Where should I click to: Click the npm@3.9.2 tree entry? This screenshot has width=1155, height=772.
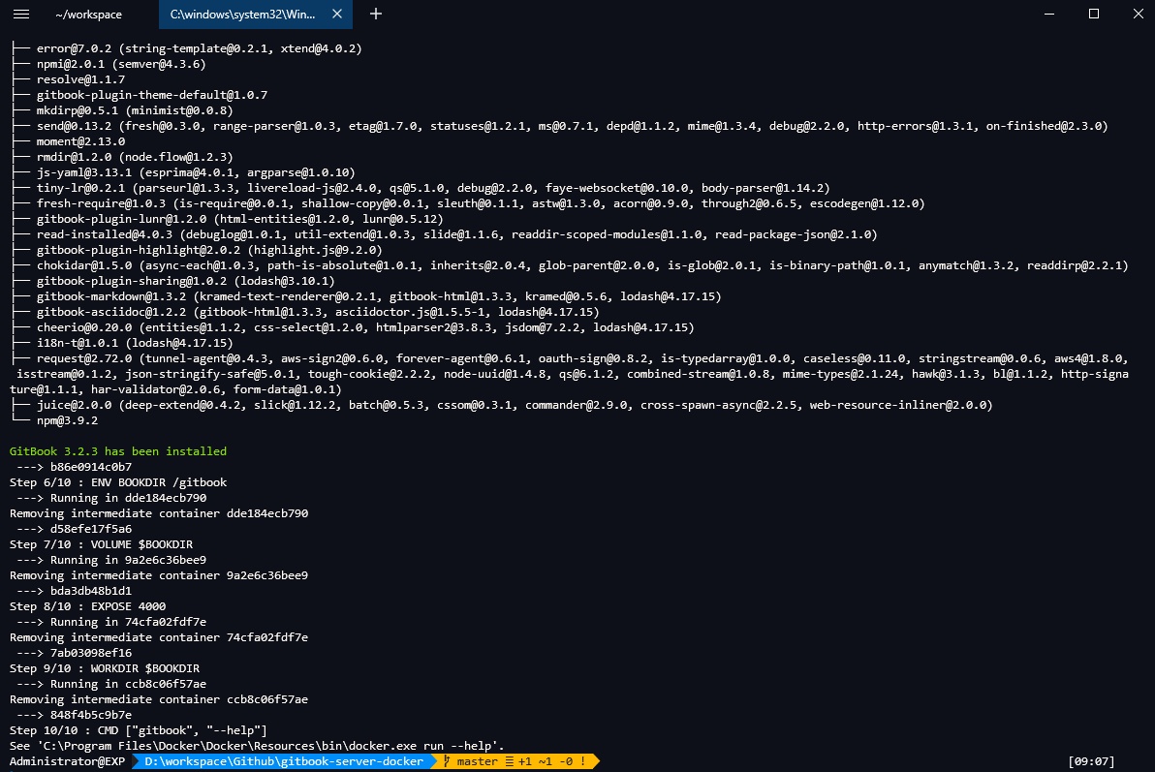(67, 420)
